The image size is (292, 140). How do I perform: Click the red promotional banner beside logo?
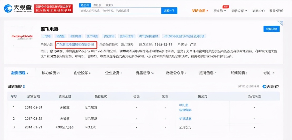[53, 8]
